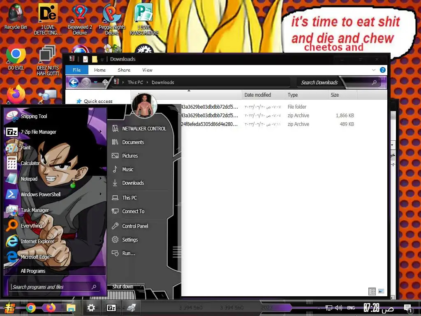This screenshot has width=421, height=316.
Task: Open I LOVE RANSOMWARE desktop shortcut
Action: [x=144, y=19]
